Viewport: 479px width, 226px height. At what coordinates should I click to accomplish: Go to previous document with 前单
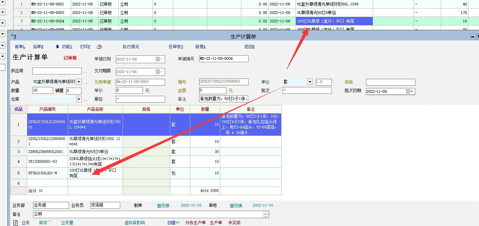click(20, 47)
